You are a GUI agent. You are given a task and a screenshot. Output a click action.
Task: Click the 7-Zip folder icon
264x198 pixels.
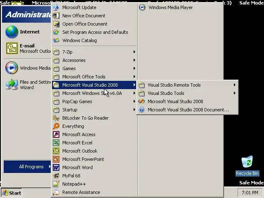click(56, 52)
